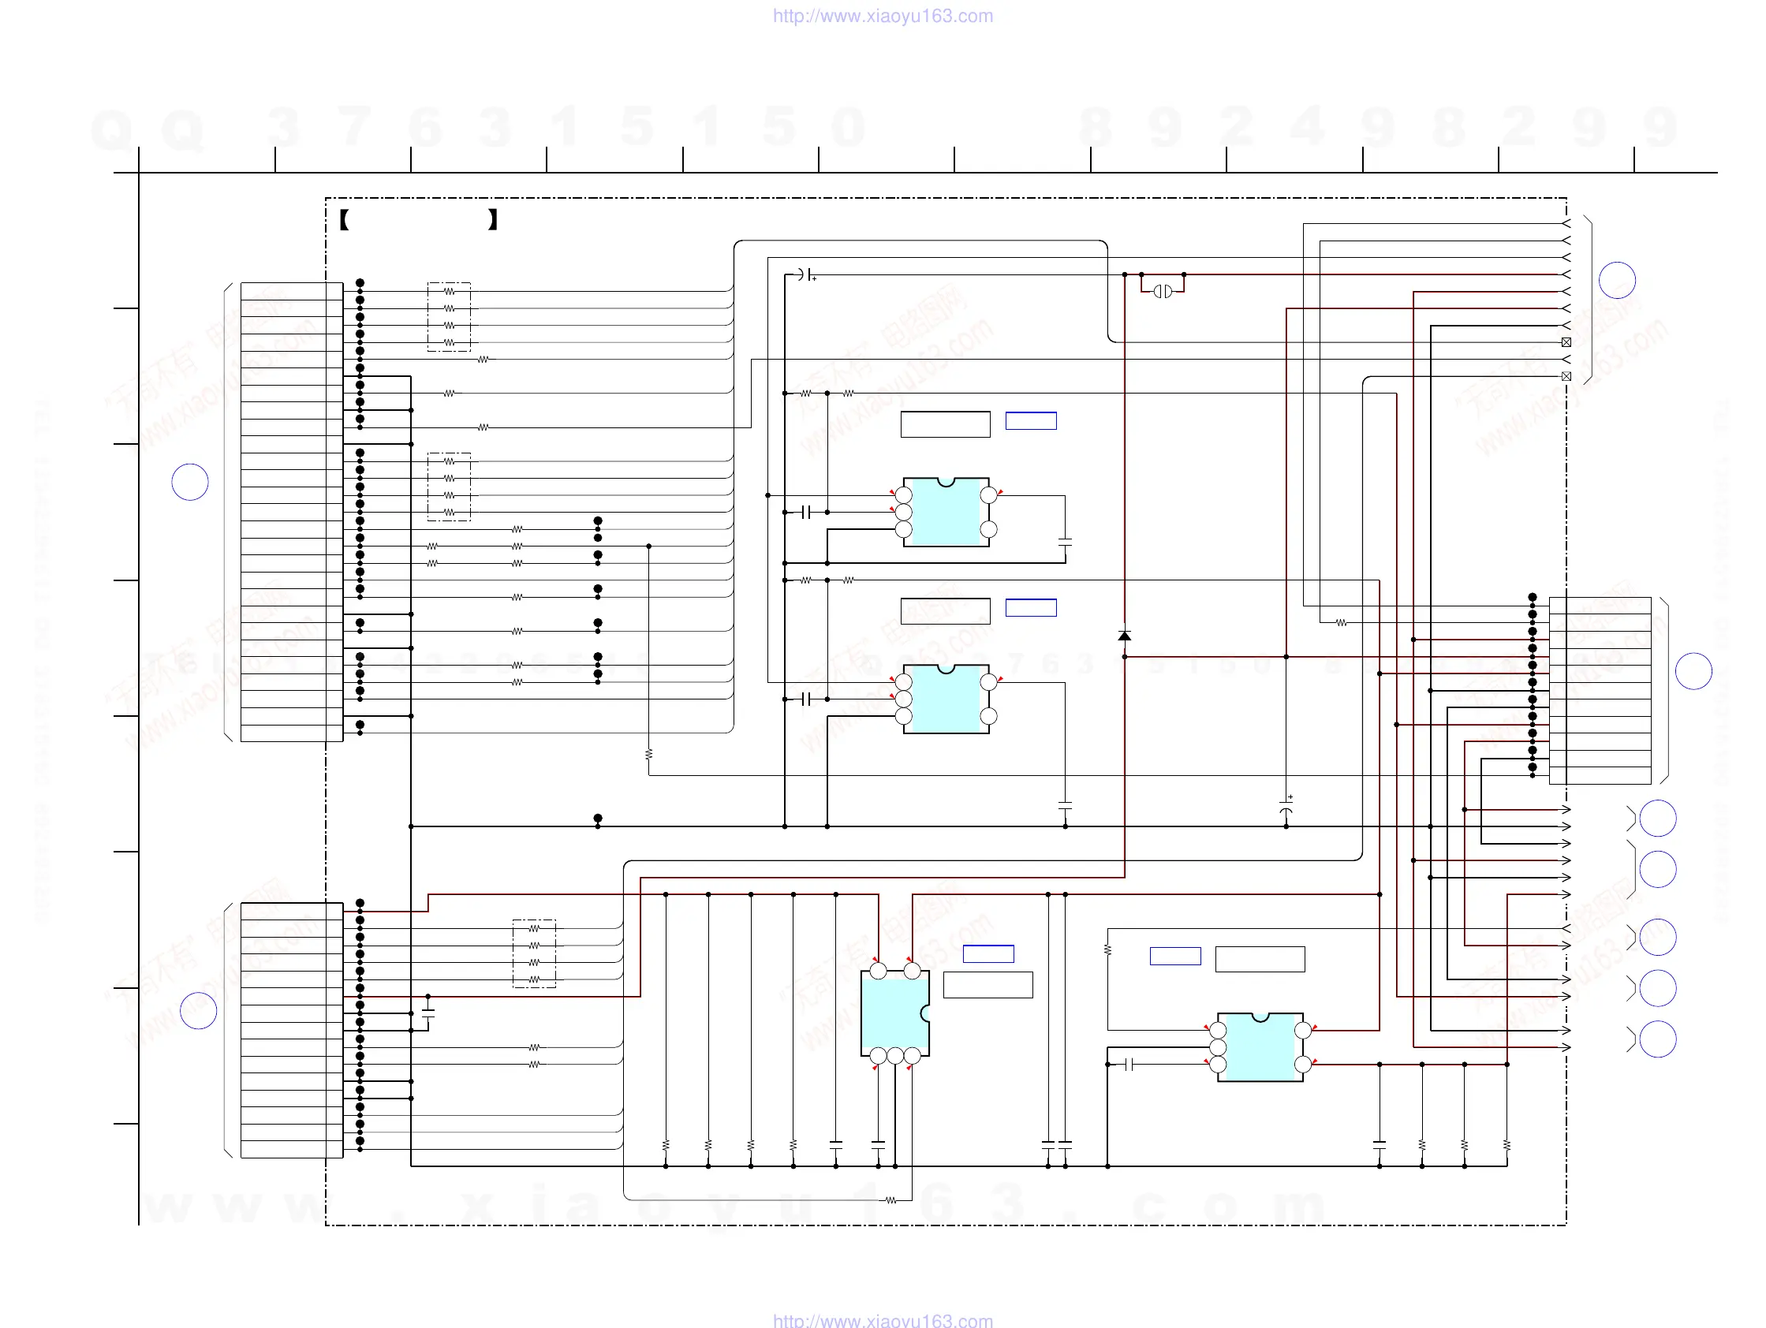The image size is (1766, 1328).
Task: Select the middle cyan IC chip
Action: tap(945, 699)
